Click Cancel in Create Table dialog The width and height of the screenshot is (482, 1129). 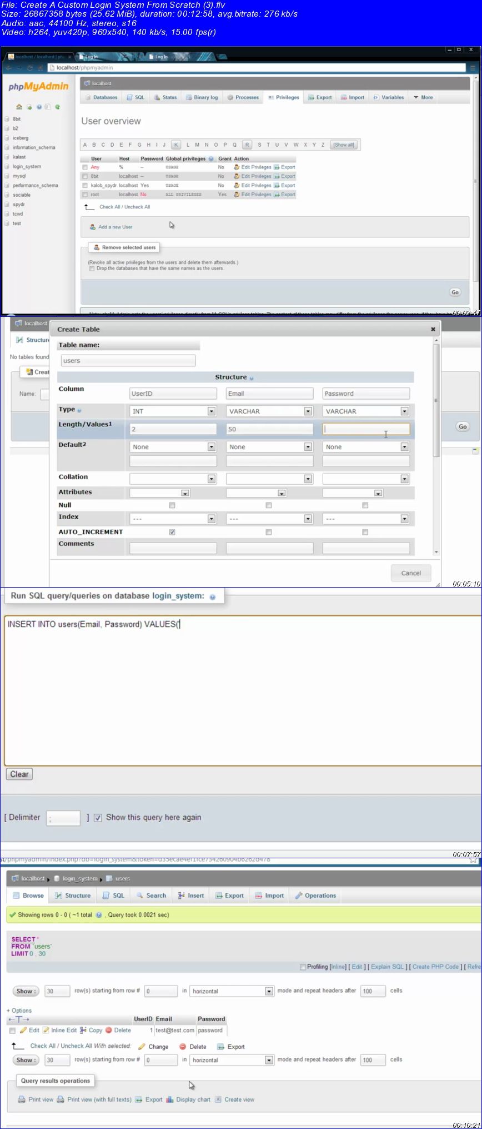[411, 573]
